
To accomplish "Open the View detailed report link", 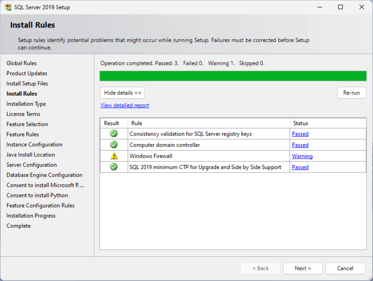I will coord(125,105).
